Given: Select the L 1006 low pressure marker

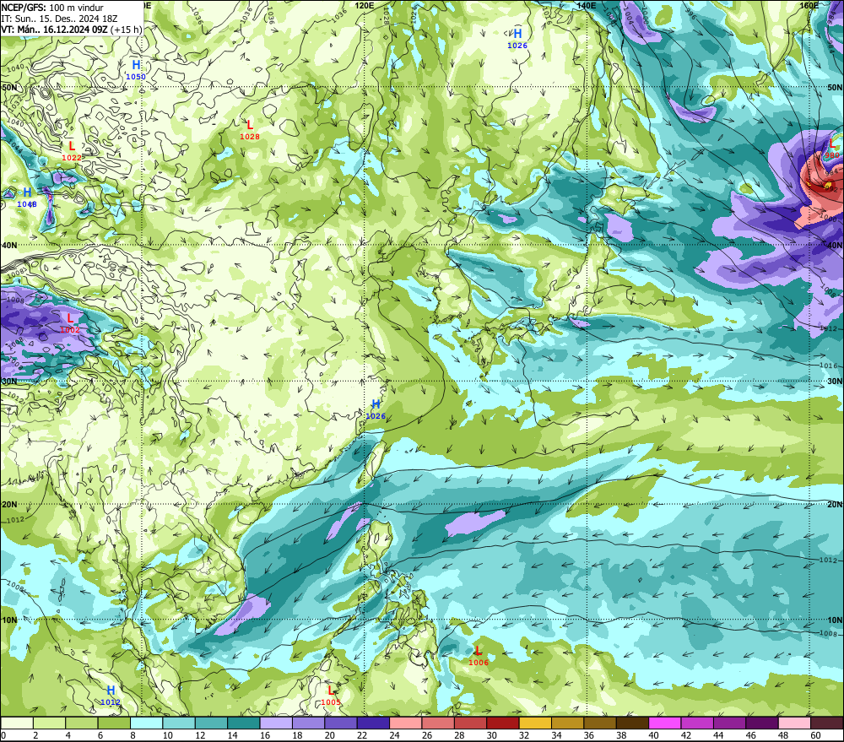Looking at the screenshot, I should [x=478, y=656].
